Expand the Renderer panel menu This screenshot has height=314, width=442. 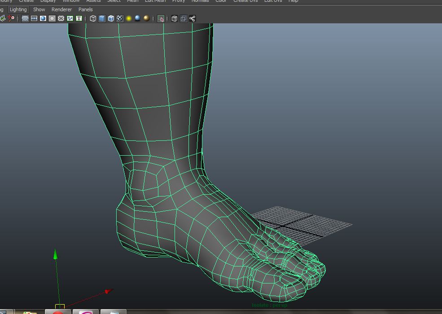click(x=61, y=9)
